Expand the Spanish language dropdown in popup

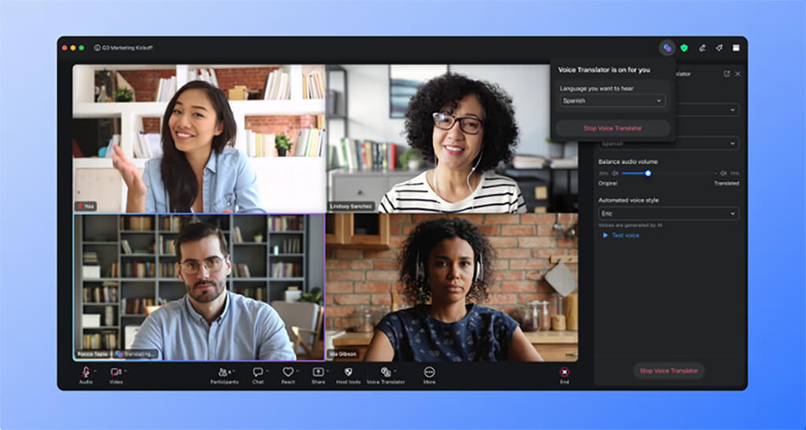click(612, 101)
